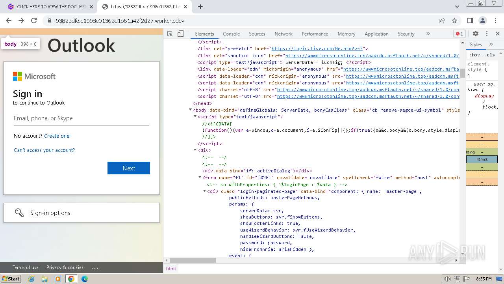Select the inspect element picker icon

(170, 34)
